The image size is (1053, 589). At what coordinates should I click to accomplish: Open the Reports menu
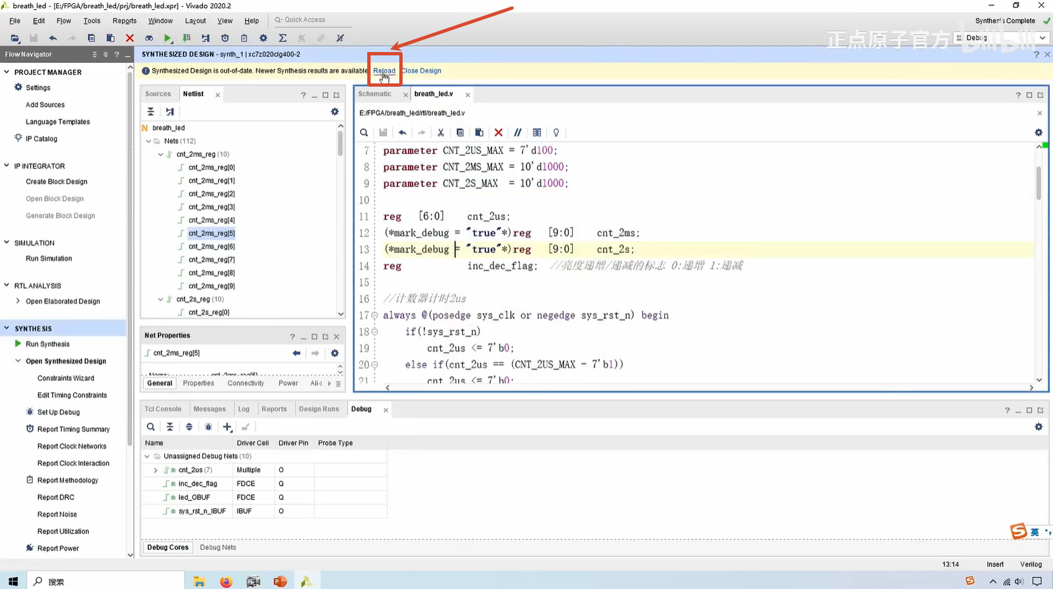point(124,21)
